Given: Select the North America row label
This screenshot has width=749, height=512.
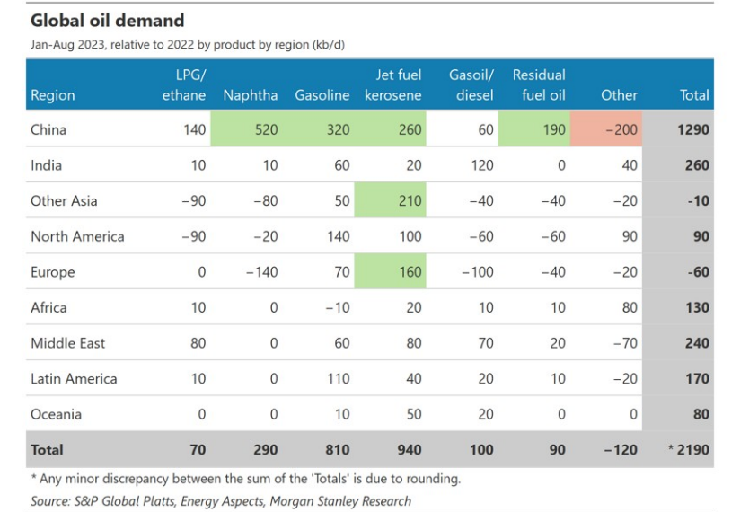Looking at the screenshot, I should [77, 236].
